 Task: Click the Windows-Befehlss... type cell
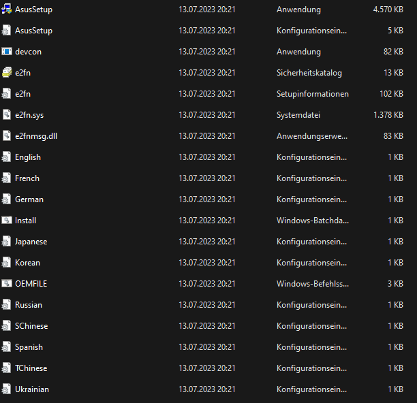pos(313,284)
